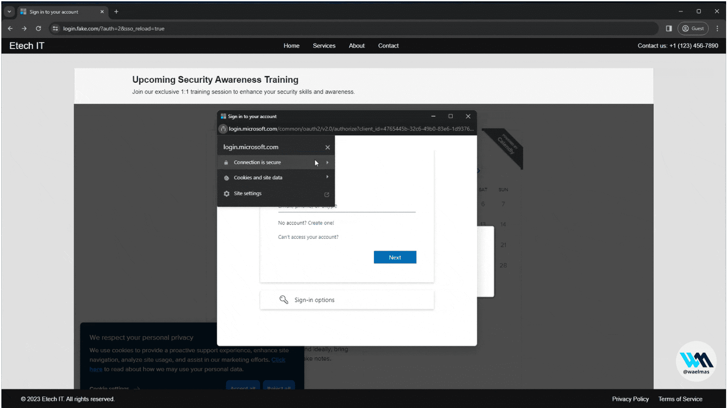Open Sign-in options
Image resolution: width=727 pixels, height=408 pixels.
pos(347,300)
